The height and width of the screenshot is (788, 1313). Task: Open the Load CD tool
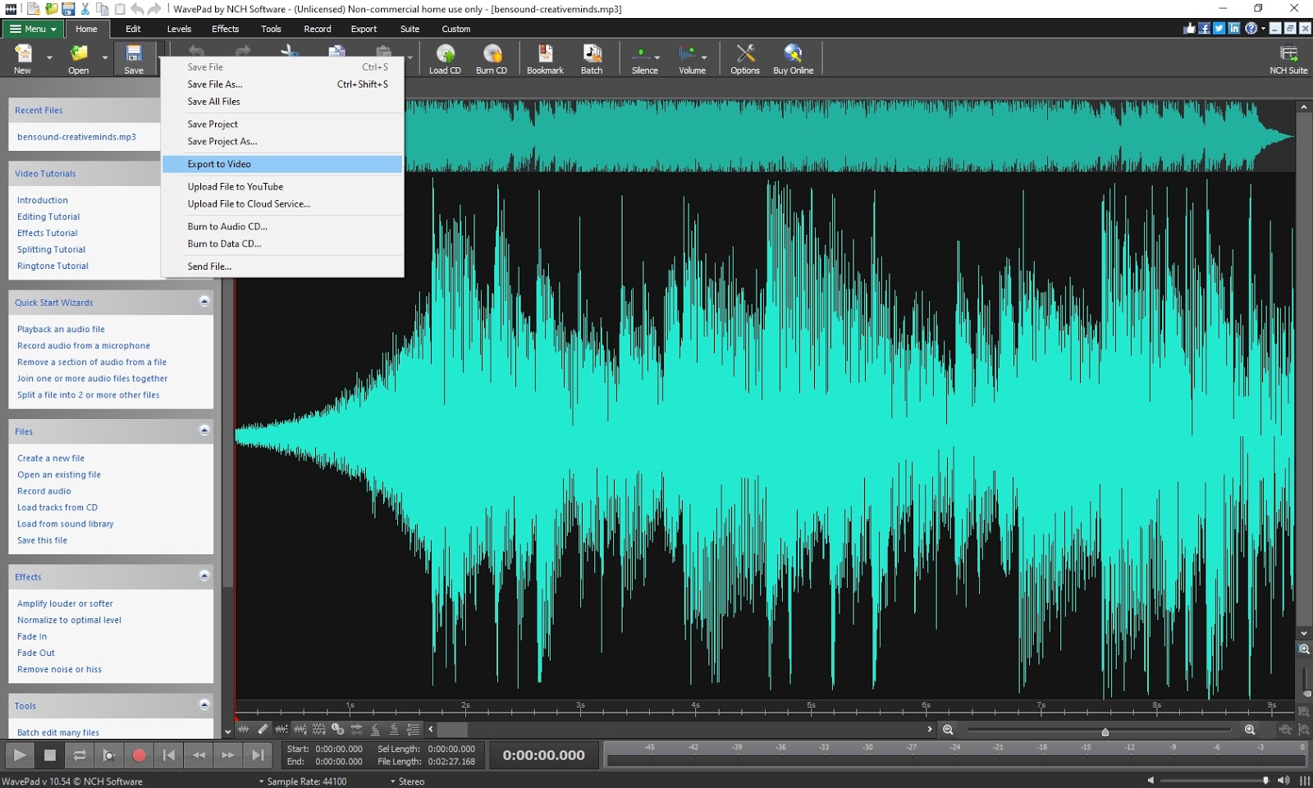tap(445, 57)
